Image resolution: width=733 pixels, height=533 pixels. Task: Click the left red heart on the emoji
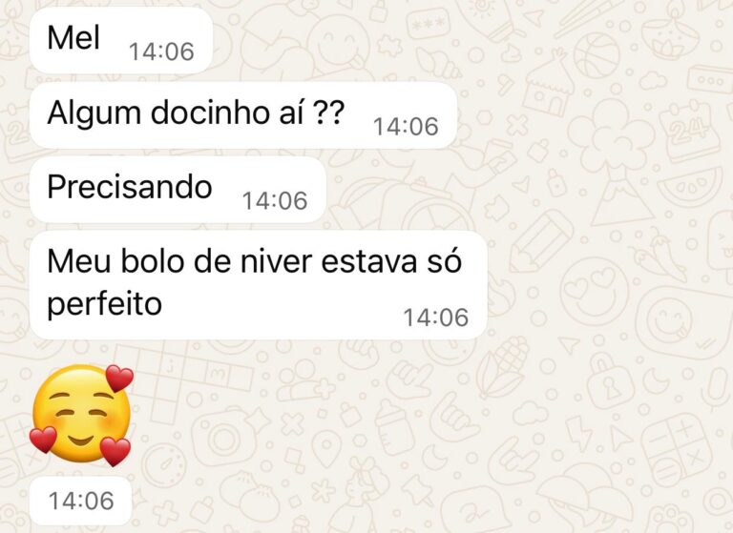tap(43, 440)
